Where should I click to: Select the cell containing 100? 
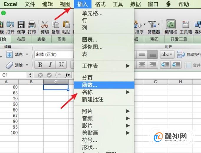pyautogui.click(x=9, y=133)
